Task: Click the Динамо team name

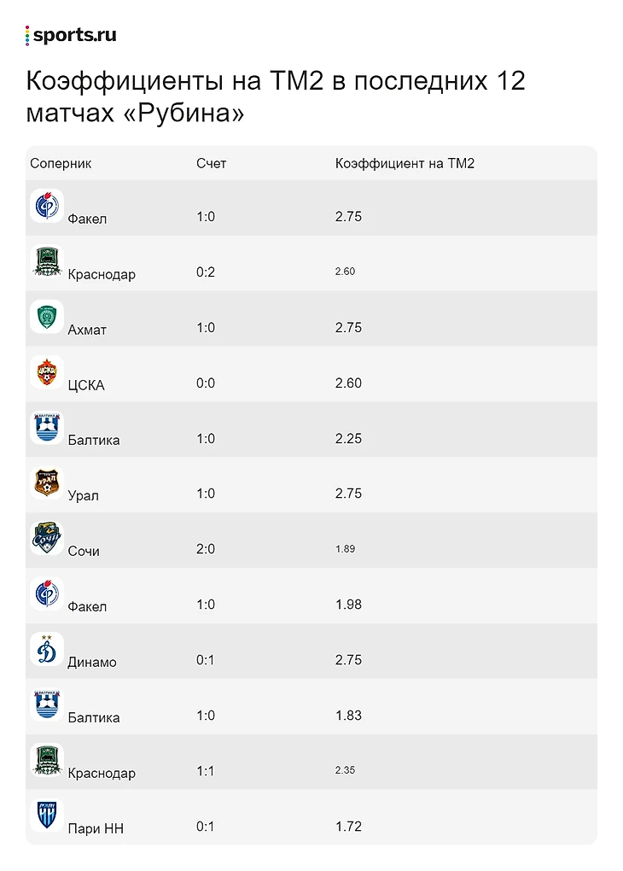Action: 92,662
